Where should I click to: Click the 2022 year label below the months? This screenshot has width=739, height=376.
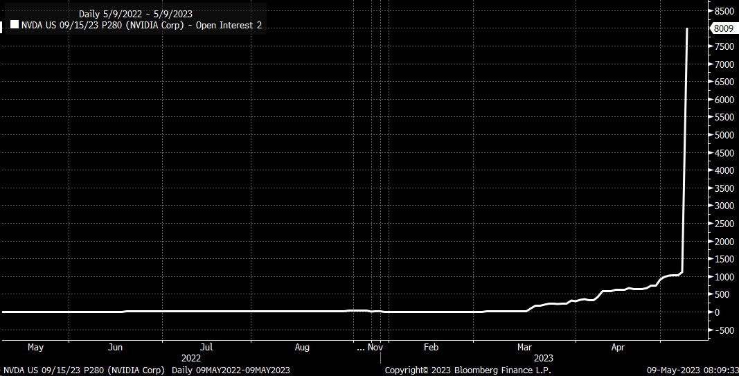tap(191, 358)
